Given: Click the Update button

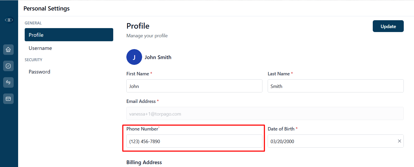Looking at the screenshot, I should pyautogui.click(x=388, y=26).
